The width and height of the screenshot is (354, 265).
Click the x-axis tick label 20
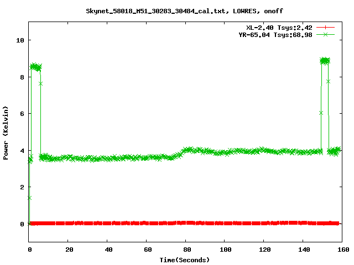tap(69, 250)
